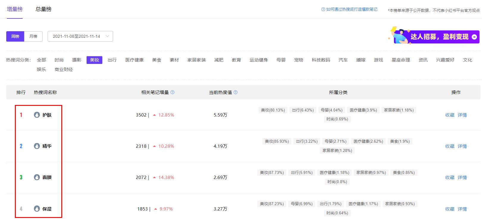Image resolution: width=482 pixels, height=223 pixels.
Task: Filter hot words by 商业财经
Action: [x=64, y=70]
